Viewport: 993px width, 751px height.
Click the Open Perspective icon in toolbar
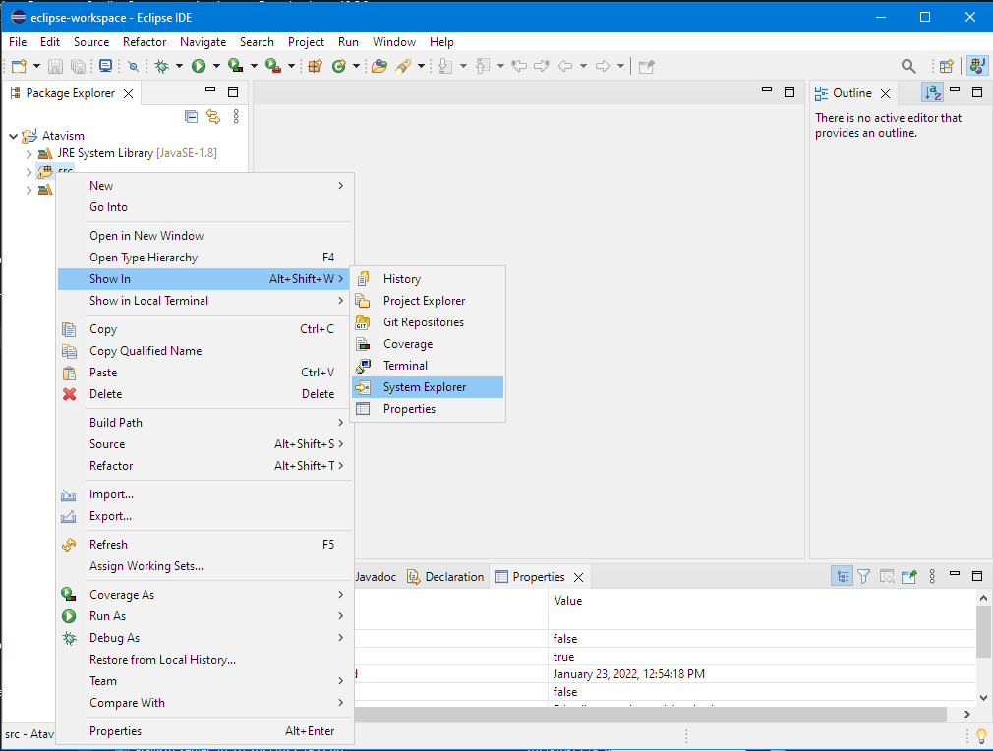point(946,66)
